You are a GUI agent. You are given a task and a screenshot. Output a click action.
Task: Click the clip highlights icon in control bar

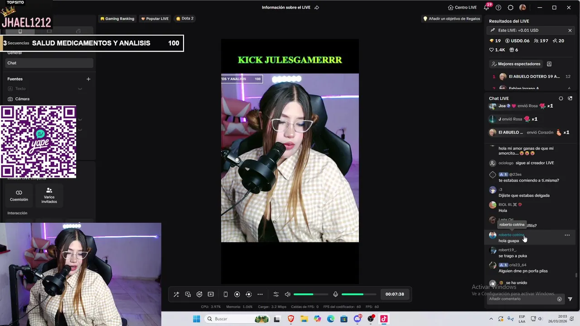pos(211,294)
